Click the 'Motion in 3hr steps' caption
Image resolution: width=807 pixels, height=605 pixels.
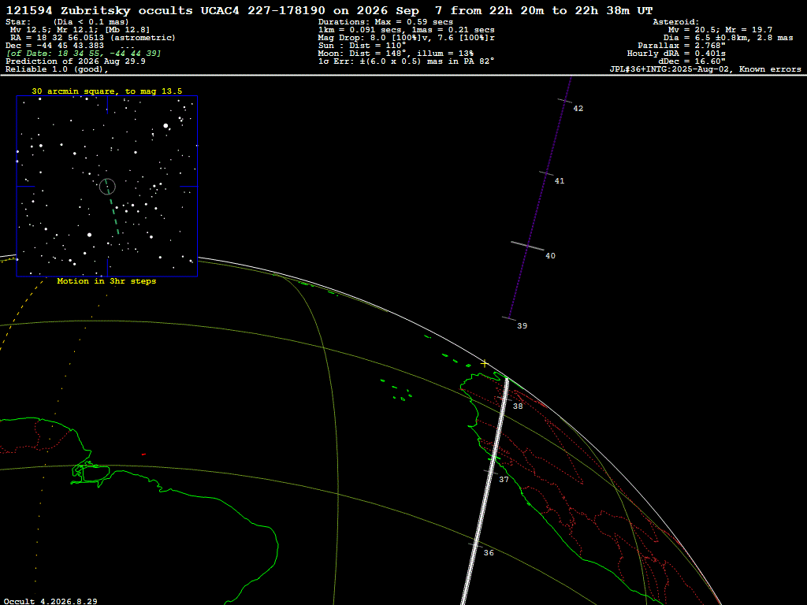point(106,281)
